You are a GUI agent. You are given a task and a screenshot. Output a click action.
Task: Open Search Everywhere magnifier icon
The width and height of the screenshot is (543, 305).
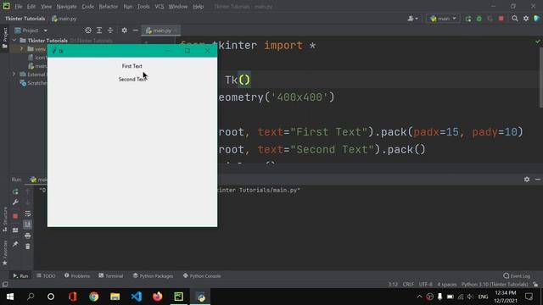point(515,19)
